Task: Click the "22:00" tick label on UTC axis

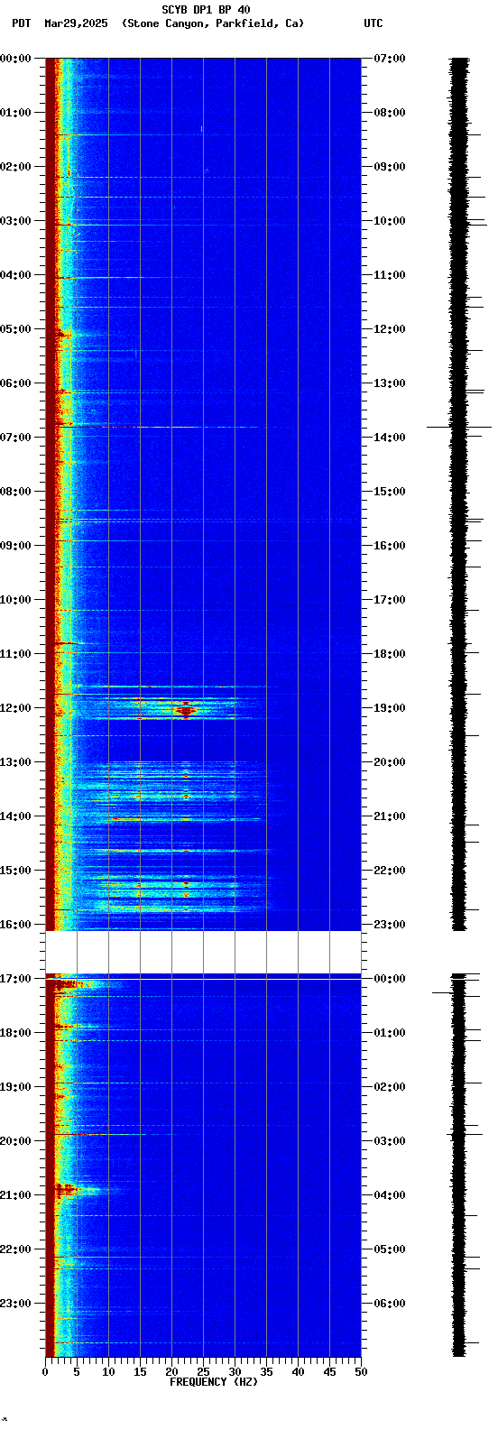Action: coord(390,871)
